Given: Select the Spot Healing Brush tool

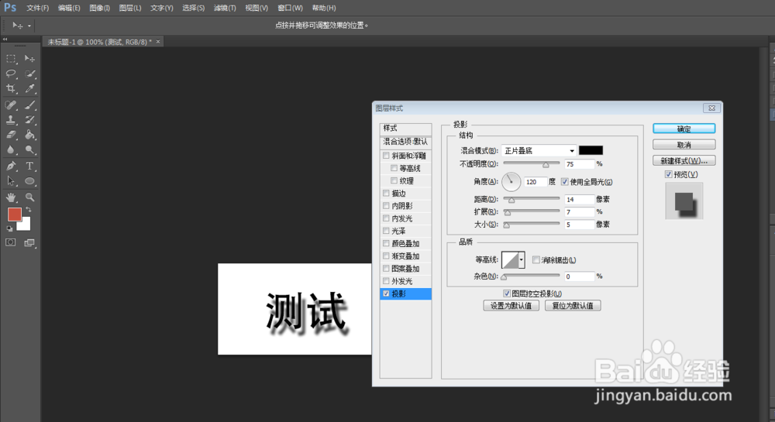Looking at the screenshot, I should coord(11,105).
